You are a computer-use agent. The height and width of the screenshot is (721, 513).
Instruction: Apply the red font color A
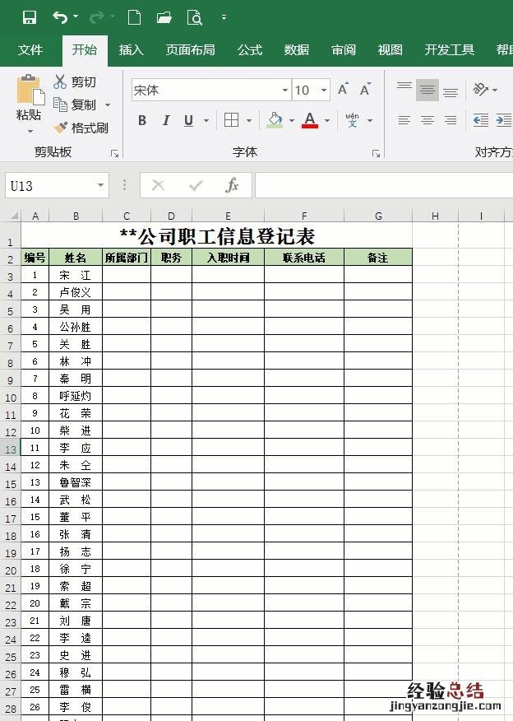point(310,120)
